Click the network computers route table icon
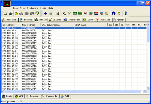This screenshot has height=104, width=151. [101, 13]
